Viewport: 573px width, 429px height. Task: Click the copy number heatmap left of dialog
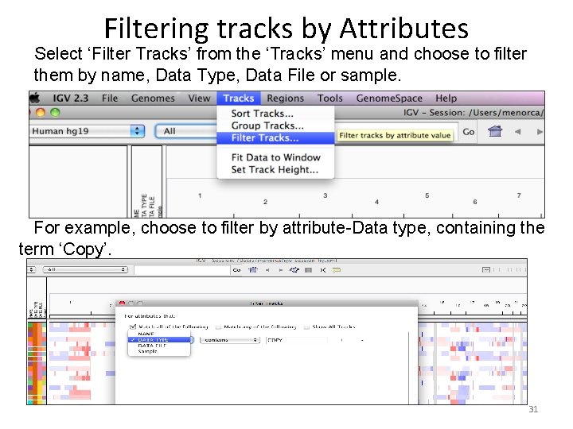tap(82, 363)
